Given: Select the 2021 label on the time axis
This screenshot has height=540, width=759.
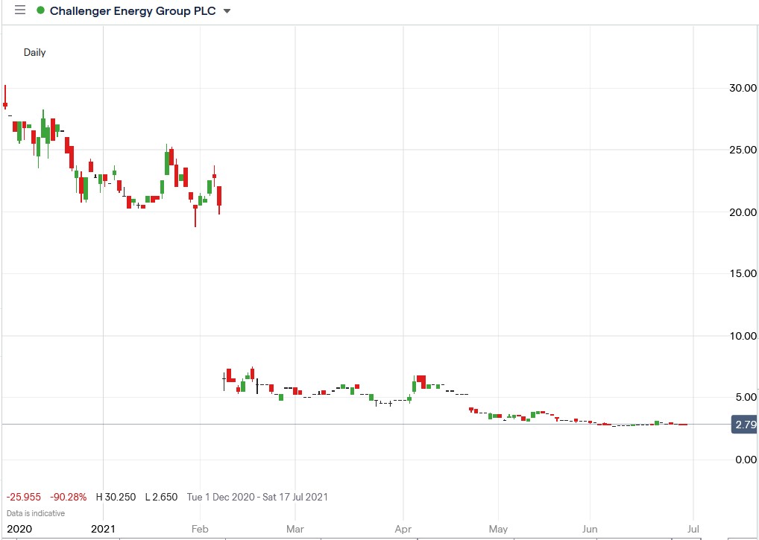Looking at the screenshot, I should [x=104, y=529].
